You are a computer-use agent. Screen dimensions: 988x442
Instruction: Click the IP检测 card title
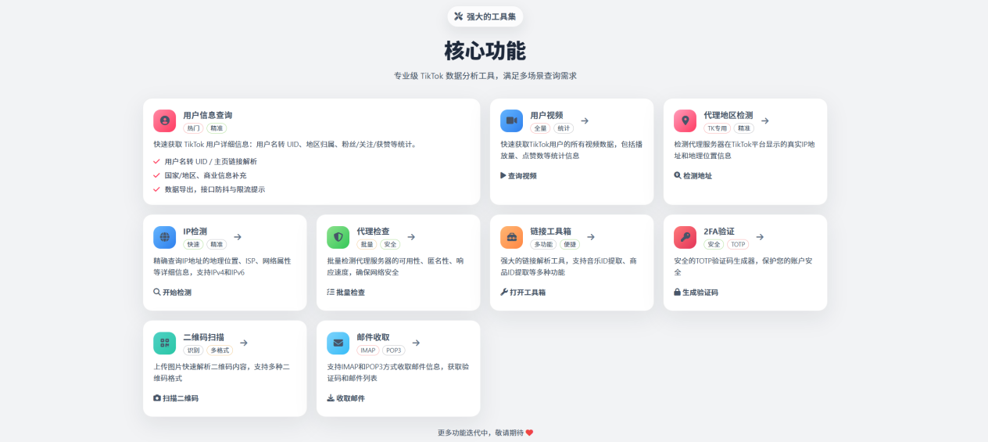coord(195,232)
